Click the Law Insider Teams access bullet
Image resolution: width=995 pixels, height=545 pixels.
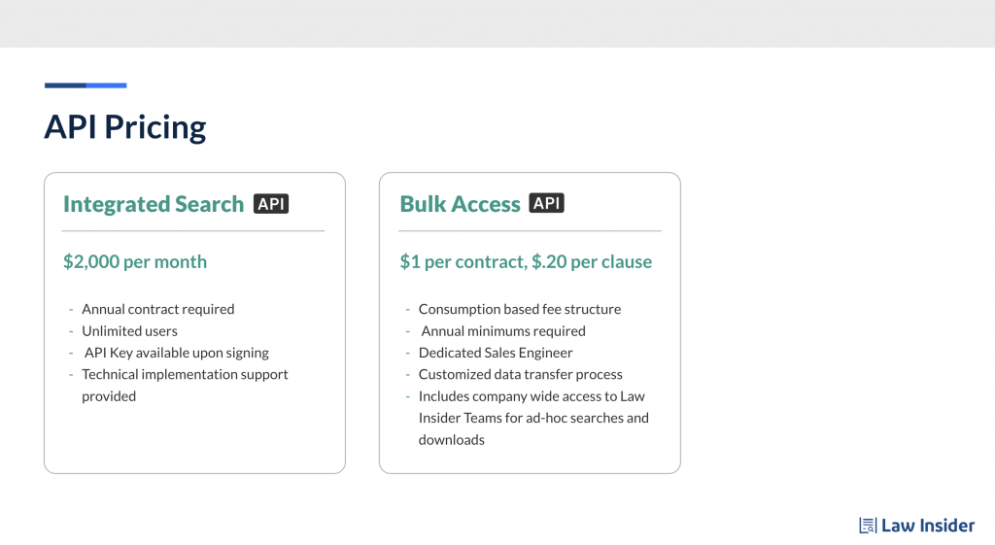[x=533, y=418]
